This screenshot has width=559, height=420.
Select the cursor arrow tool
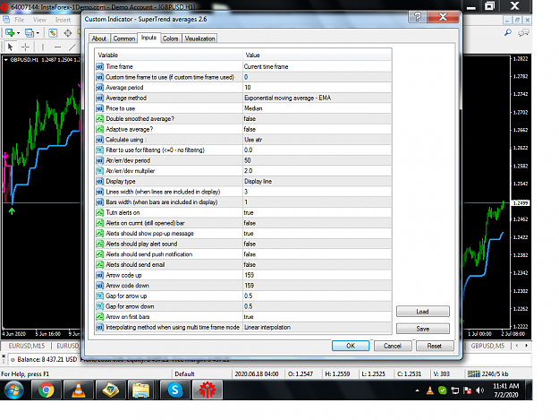10,47
